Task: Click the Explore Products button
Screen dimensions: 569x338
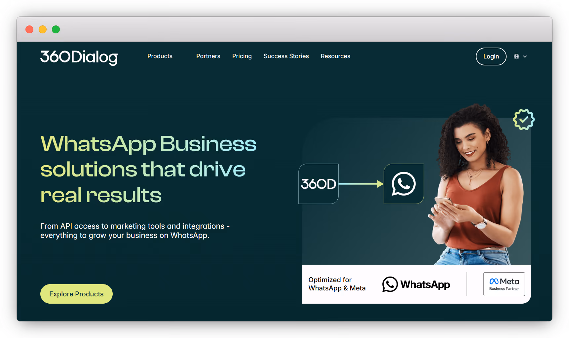Action: pos(76,294)
